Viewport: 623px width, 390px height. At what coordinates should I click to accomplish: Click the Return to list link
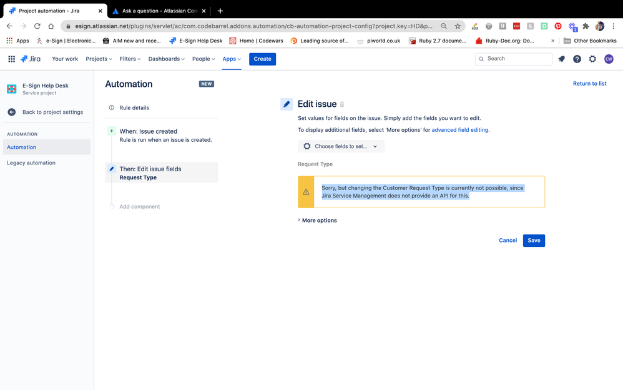590,84
